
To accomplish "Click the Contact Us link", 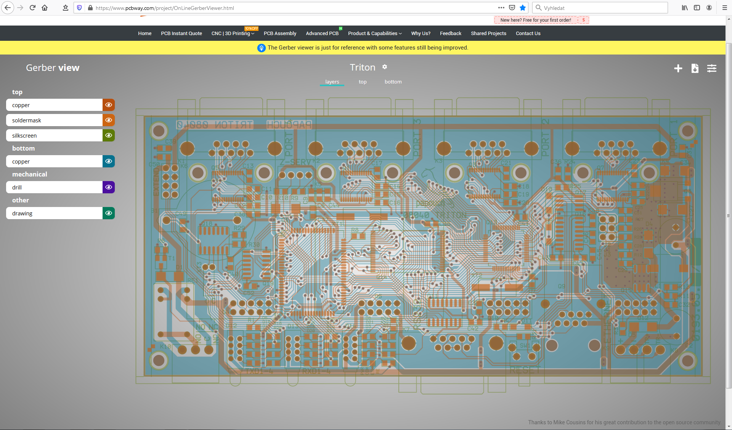I will [528, 33].
